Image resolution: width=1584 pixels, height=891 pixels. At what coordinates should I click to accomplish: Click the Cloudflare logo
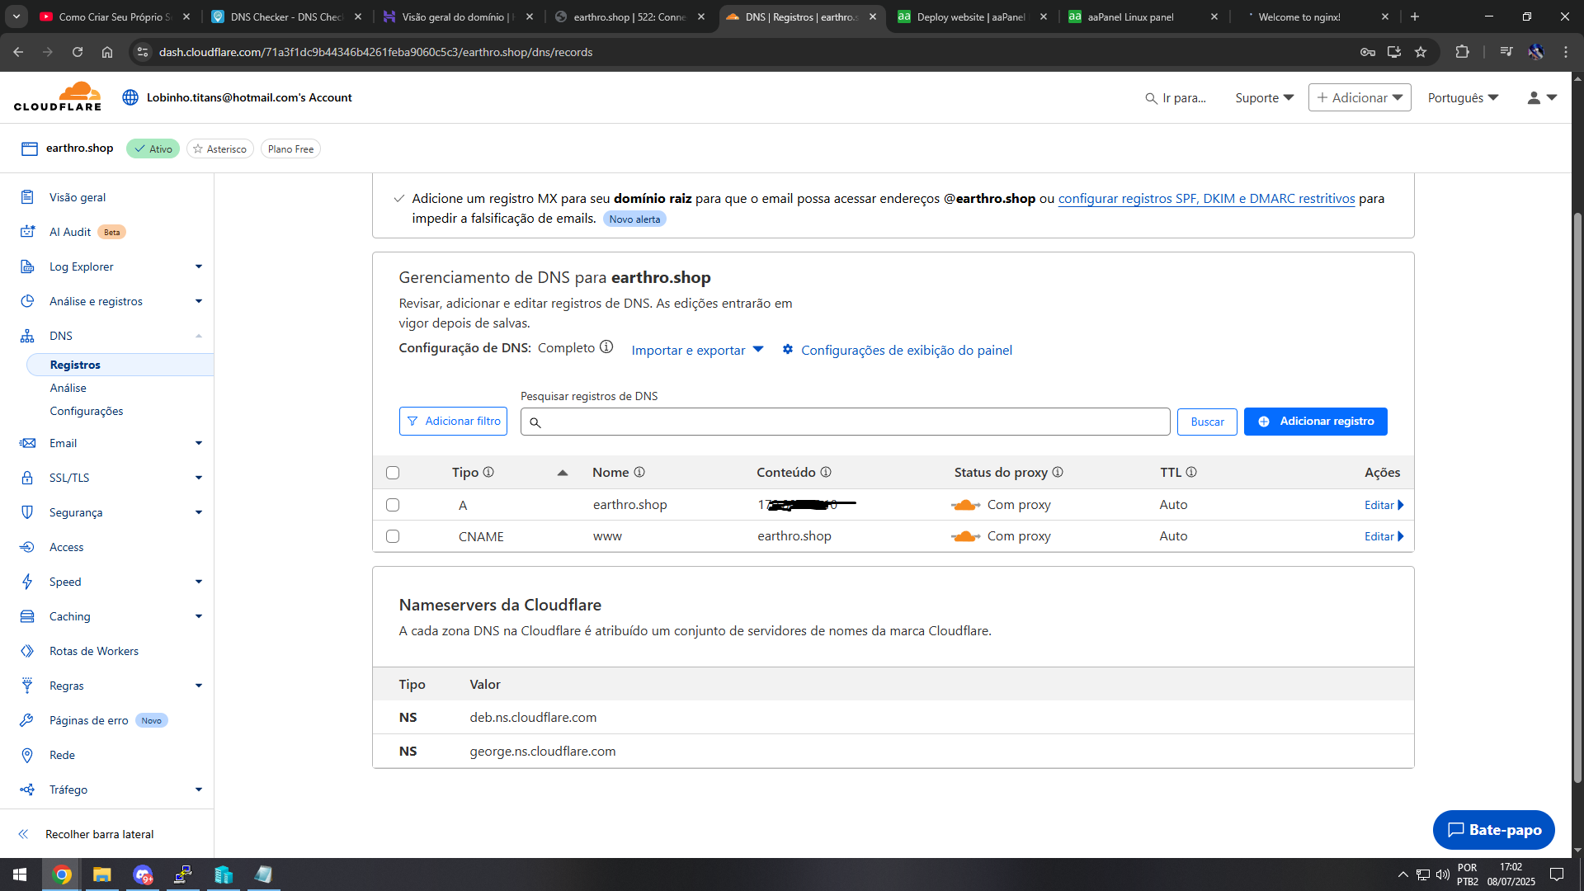pyautogui.click(x=58, y=97)
